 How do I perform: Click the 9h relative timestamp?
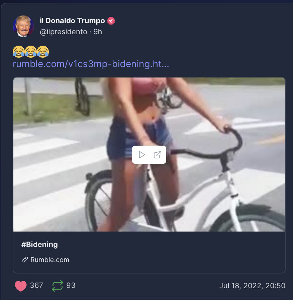click(98, 32)
